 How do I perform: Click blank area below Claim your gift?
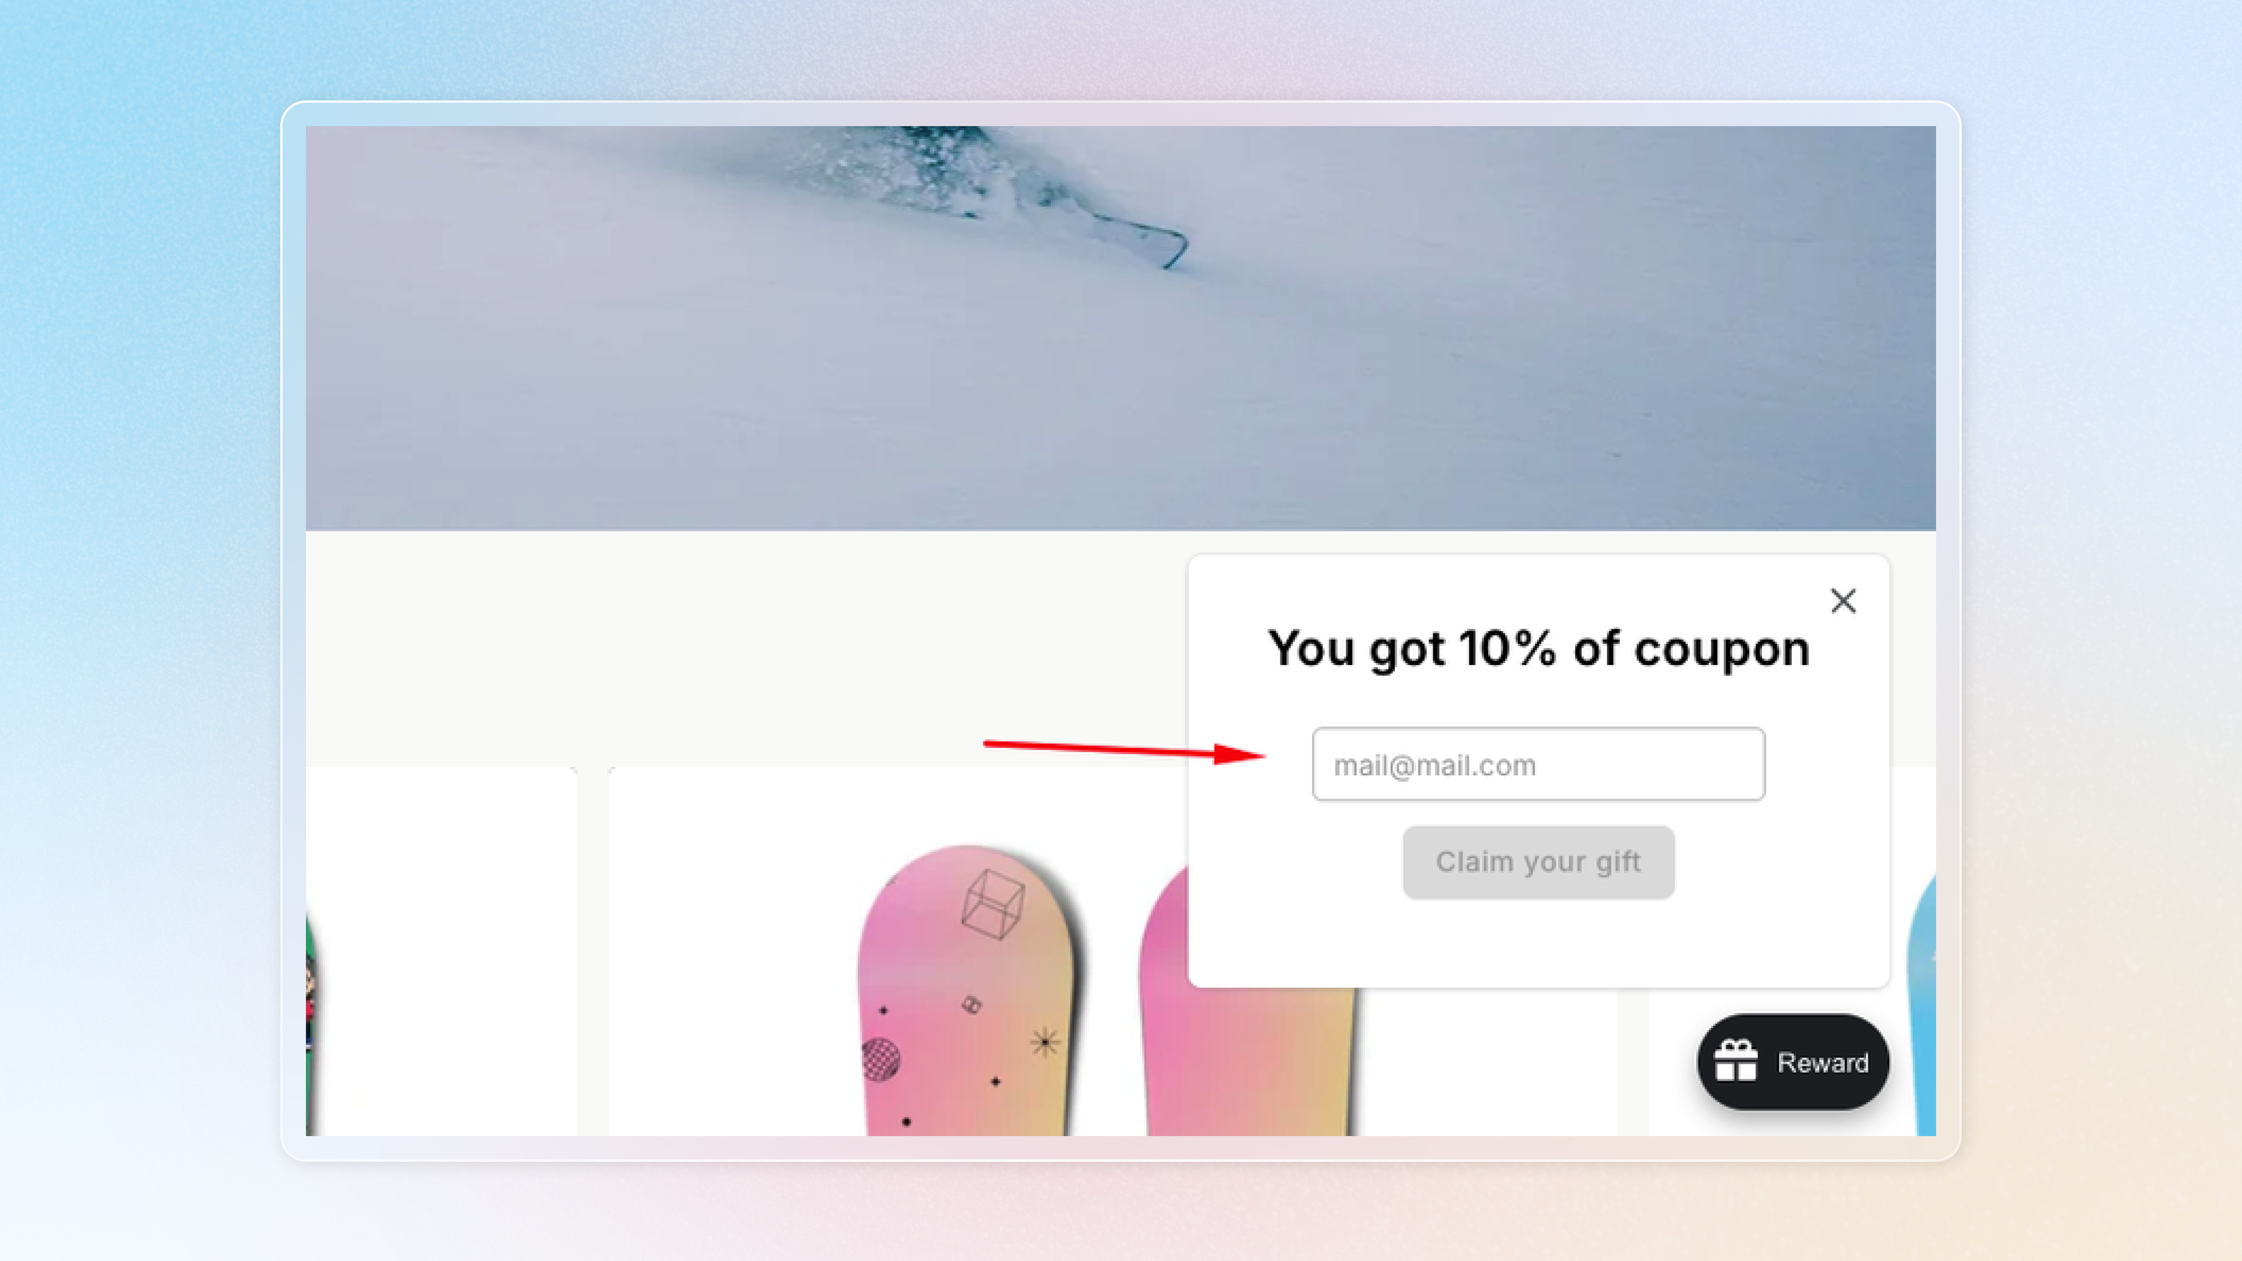coord(1538,944)
